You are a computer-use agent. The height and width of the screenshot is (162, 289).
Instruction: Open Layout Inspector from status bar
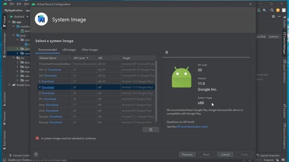pos(268,155)
